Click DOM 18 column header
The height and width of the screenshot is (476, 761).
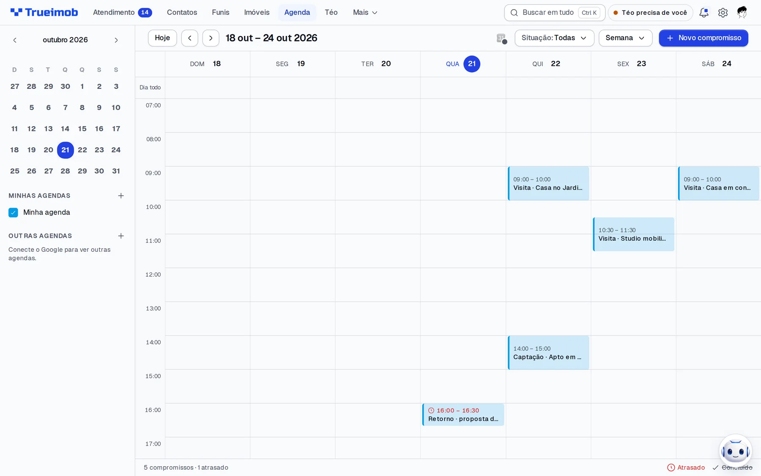coord(207,64)
